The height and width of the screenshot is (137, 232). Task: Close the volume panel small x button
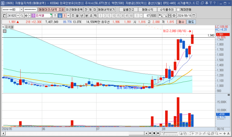point(229,95)
